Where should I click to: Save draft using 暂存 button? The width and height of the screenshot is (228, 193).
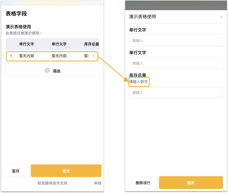(x=16, y=171)
